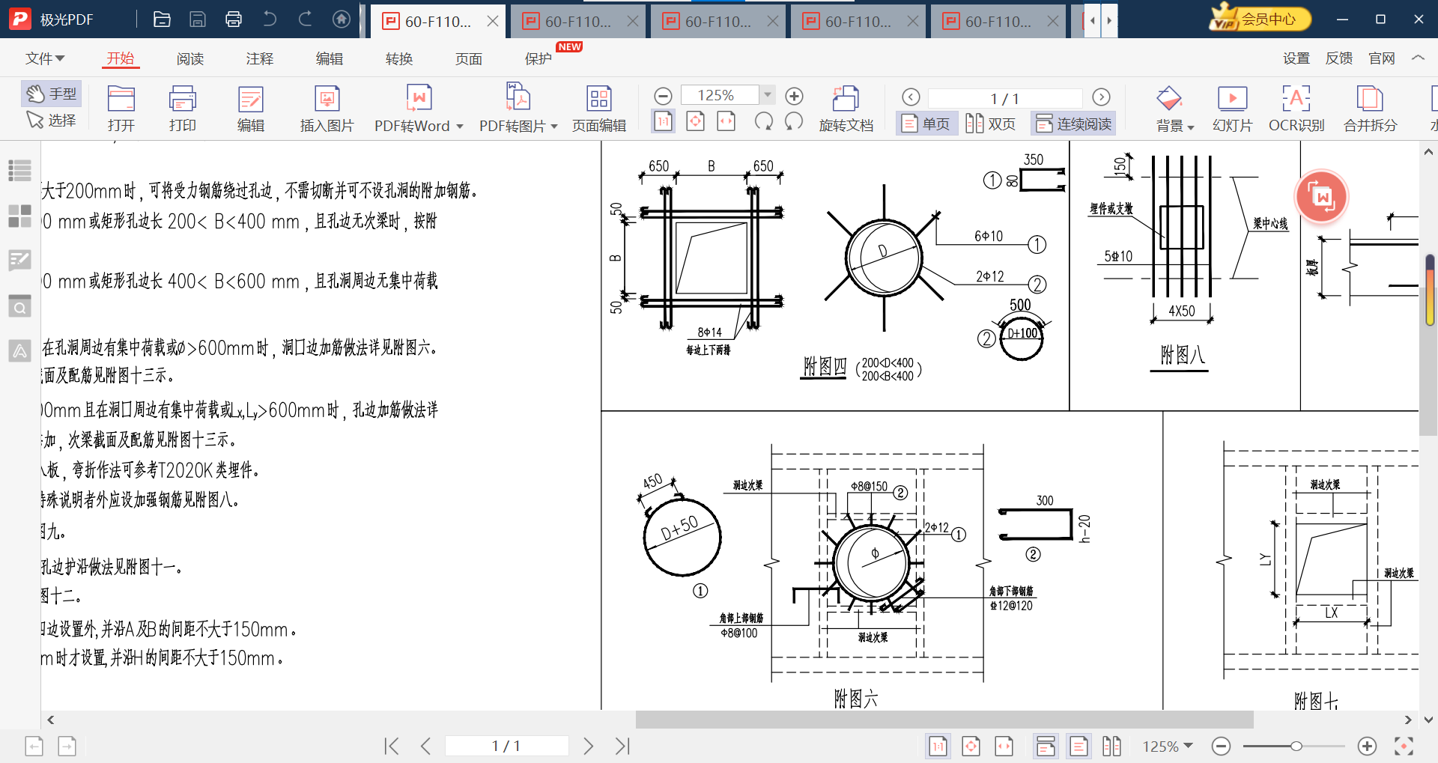Switch to the 阅读 ribbon tab

(x=190, y=58)
